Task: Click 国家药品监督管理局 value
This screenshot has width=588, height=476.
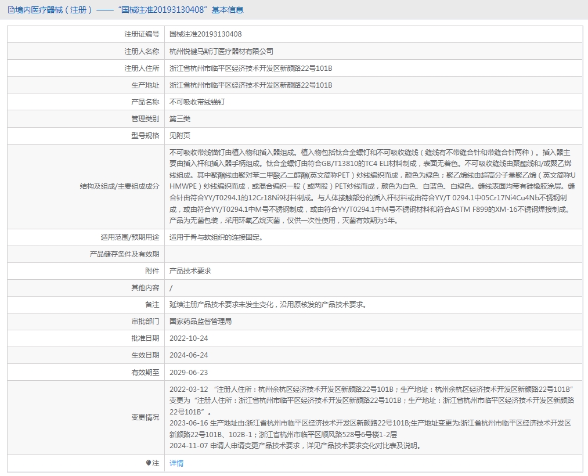Action: [200, 322]
